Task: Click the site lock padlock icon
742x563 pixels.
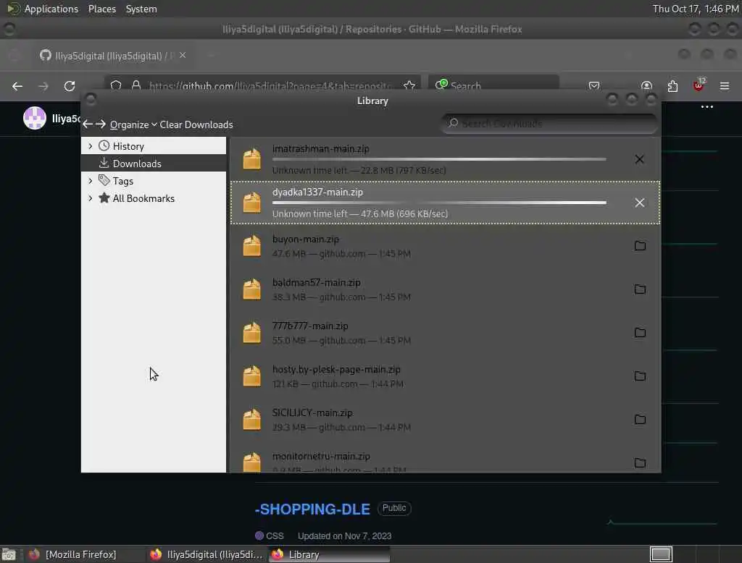Action: pyautogui.click(x=136, y=86)
